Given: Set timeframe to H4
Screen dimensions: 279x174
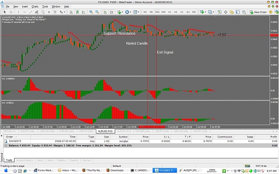Looking at the screenshot, I should (x=175, y=12).
